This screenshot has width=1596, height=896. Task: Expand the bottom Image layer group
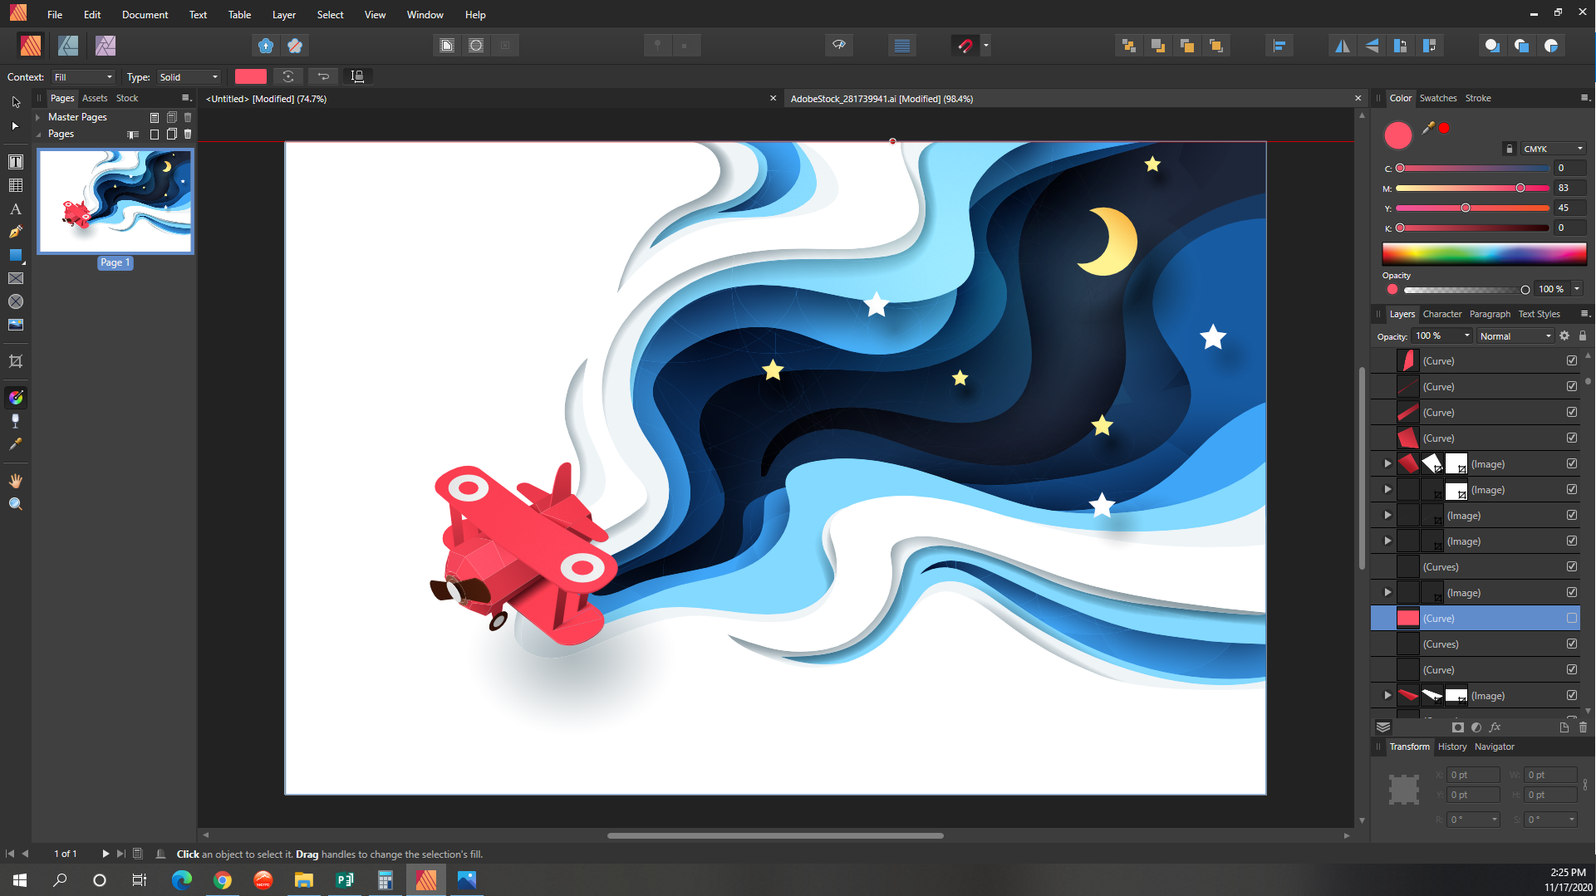(1387, 695)
